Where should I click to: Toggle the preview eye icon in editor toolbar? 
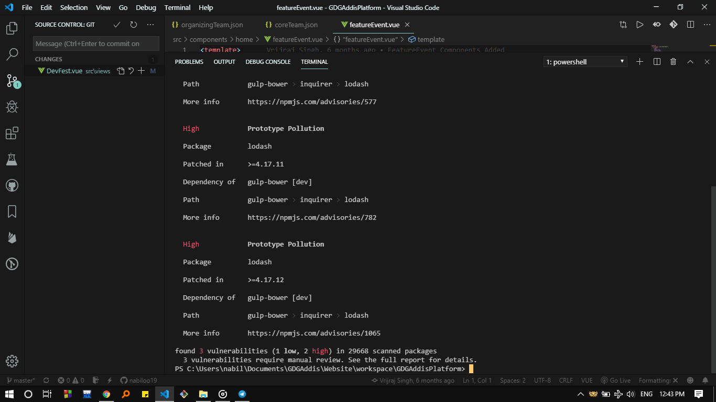coord(656,25)
